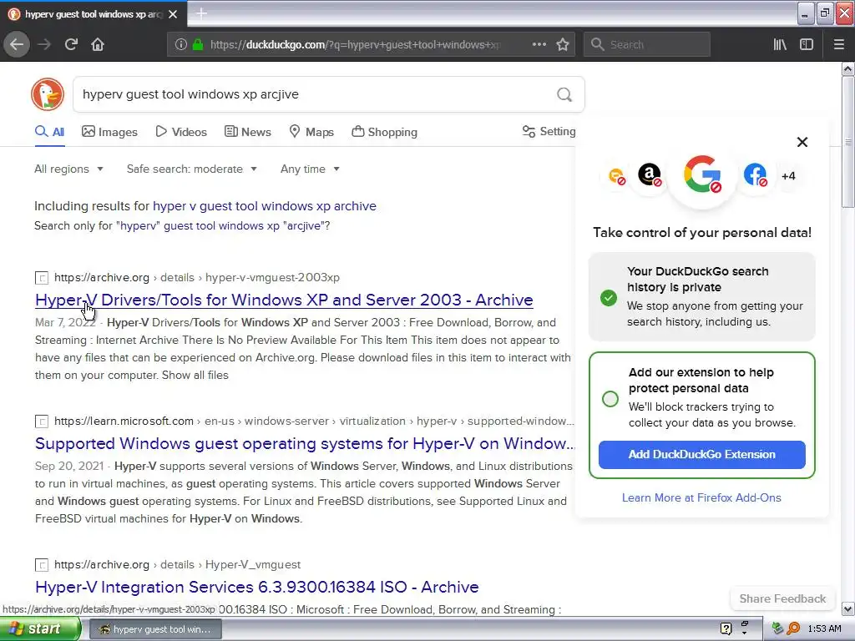Click Add DuckDuckGo Extension button
Image resolution: width=855 pixels, height=641 pixels.
(x=701, y=455)
